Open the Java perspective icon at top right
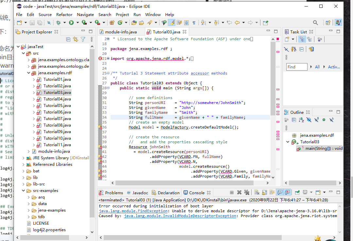 tap(339, 23)
